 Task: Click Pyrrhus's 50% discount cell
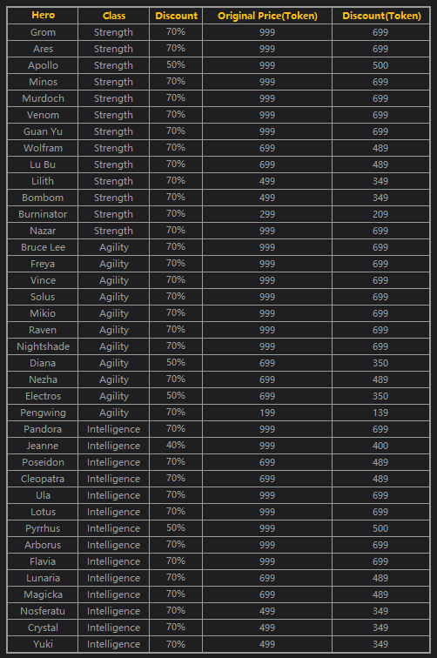[176, 528]
